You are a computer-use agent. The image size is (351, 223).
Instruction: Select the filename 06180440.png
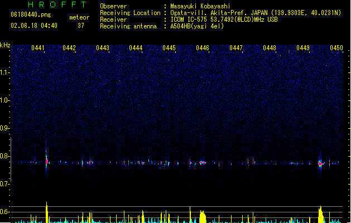click(31, 14)
